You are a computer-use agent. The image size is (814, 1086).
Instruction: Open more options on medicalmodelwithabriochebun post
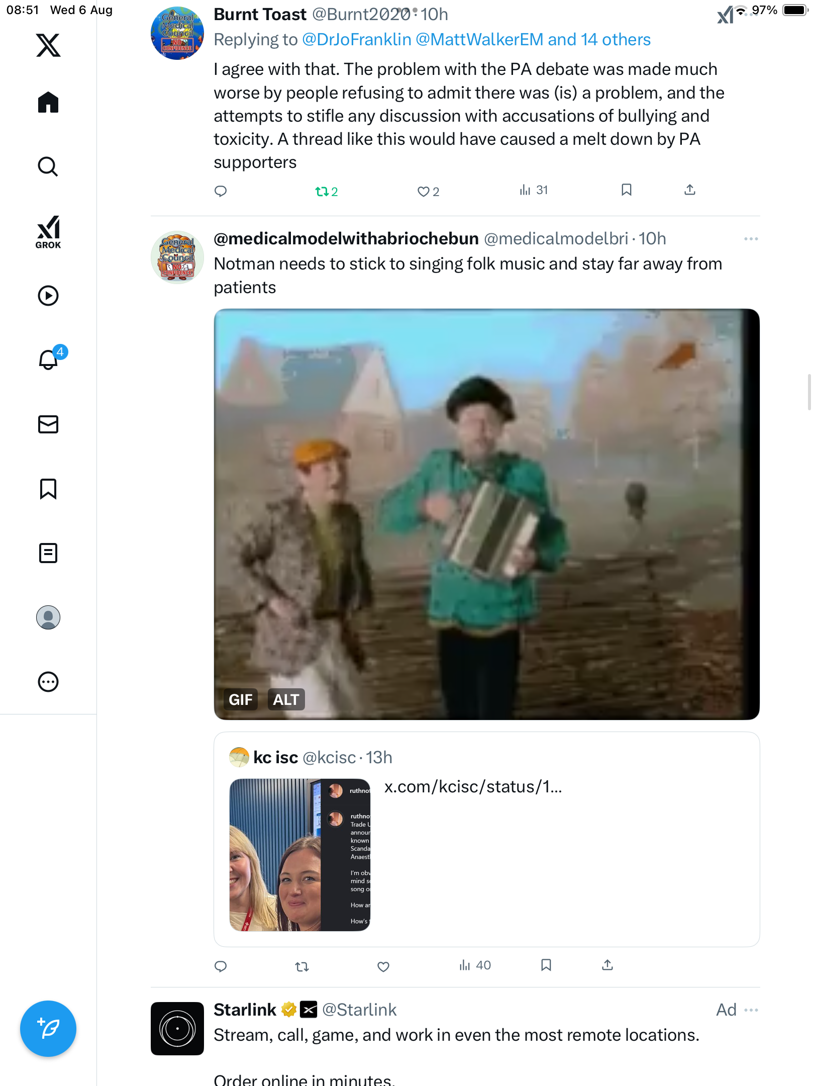pos(751,239)
